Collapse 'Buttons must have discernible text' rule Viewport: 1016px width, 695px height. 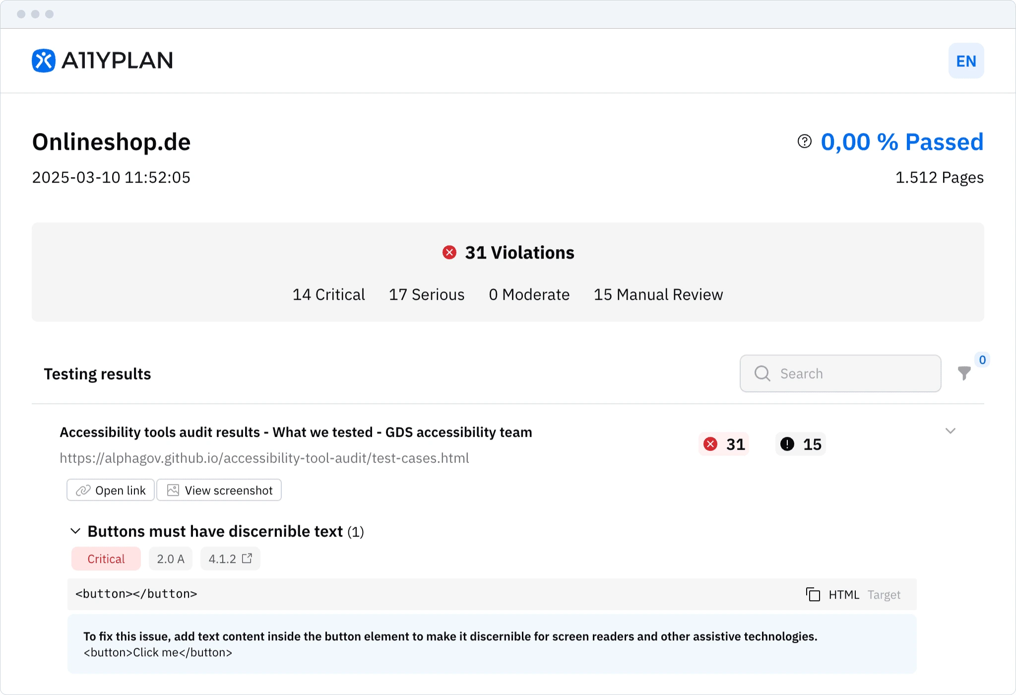click(75, 531)
